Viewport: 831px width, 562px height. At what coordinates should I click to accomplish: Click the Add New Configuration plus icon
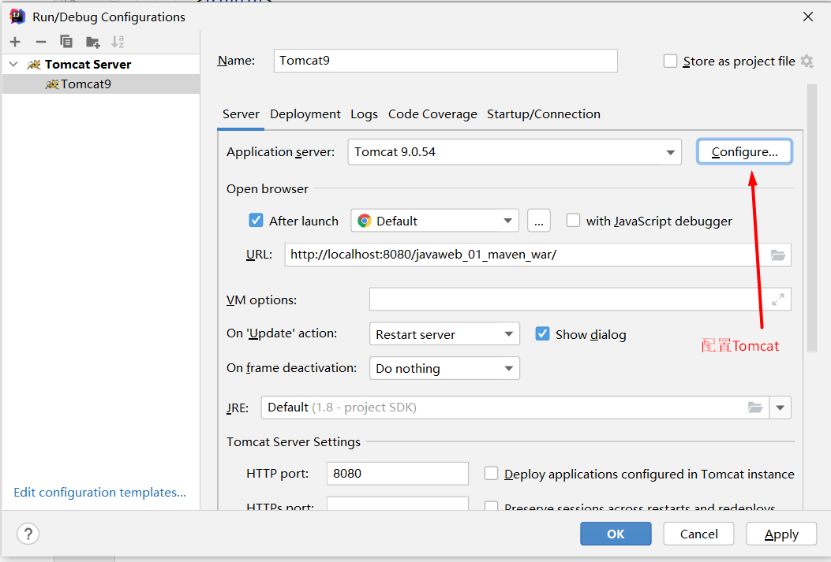click(x=15, y=42)
